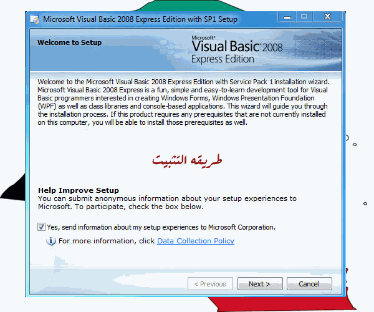This screenshot has width=374, height=312.
Task: Click the 'Yes, send information' checkbox label
Action: pyautogui.click(x=161, y=227)
